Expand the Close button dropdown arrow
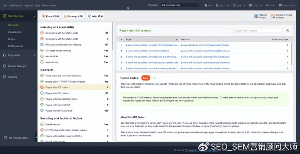This screenshot has height=154, width=300. click(x=261, y=5)
